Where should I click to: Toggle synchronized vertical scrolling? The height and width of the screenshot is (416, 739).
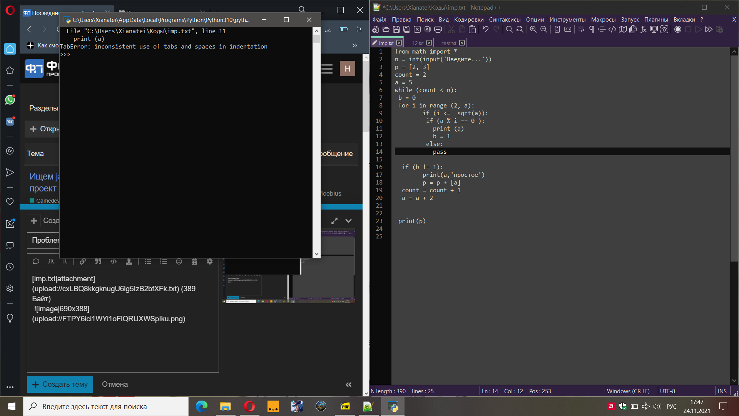click(557, 29)
